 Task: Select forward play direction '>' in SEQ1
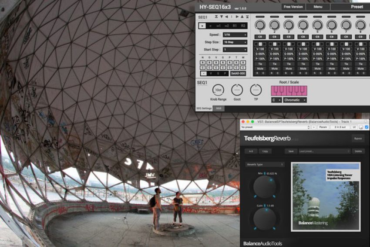202,26
